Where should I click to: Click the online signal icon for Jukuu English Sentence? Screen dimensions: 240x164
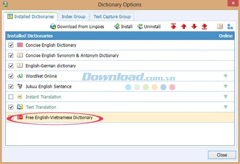[226, 86]
